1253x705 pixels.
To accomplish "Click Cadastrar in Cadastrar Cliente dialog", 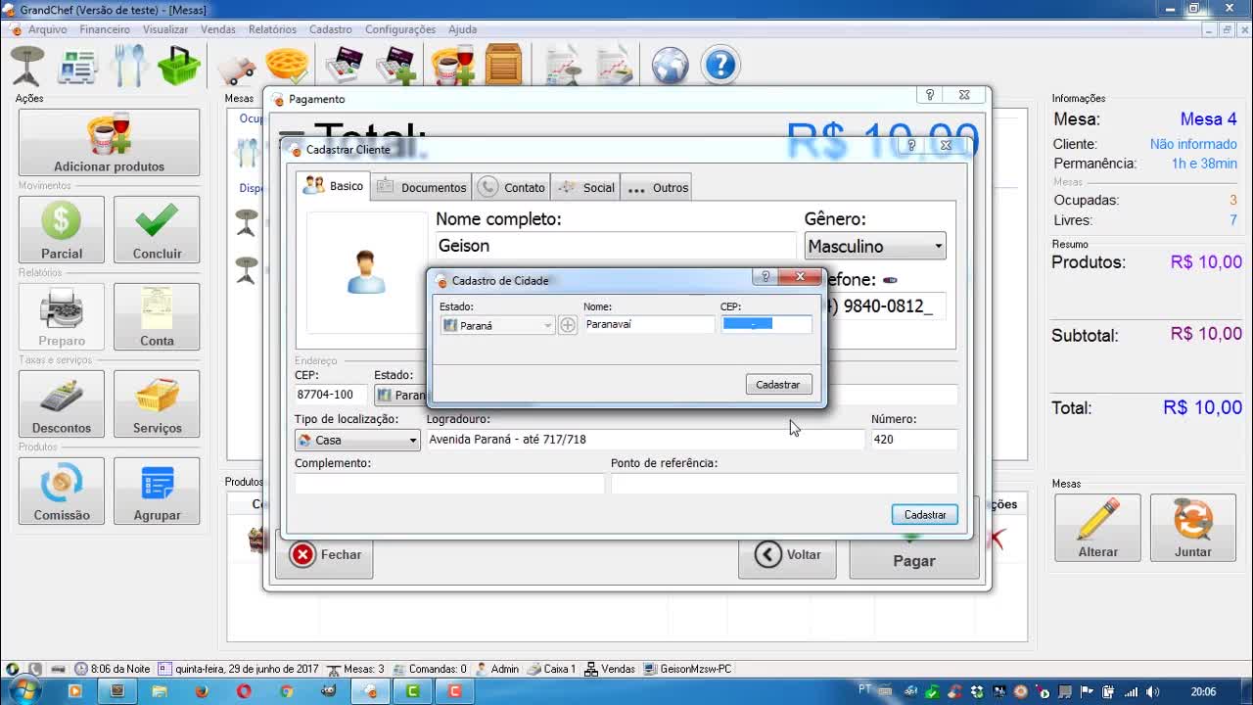I will (924, 515).
